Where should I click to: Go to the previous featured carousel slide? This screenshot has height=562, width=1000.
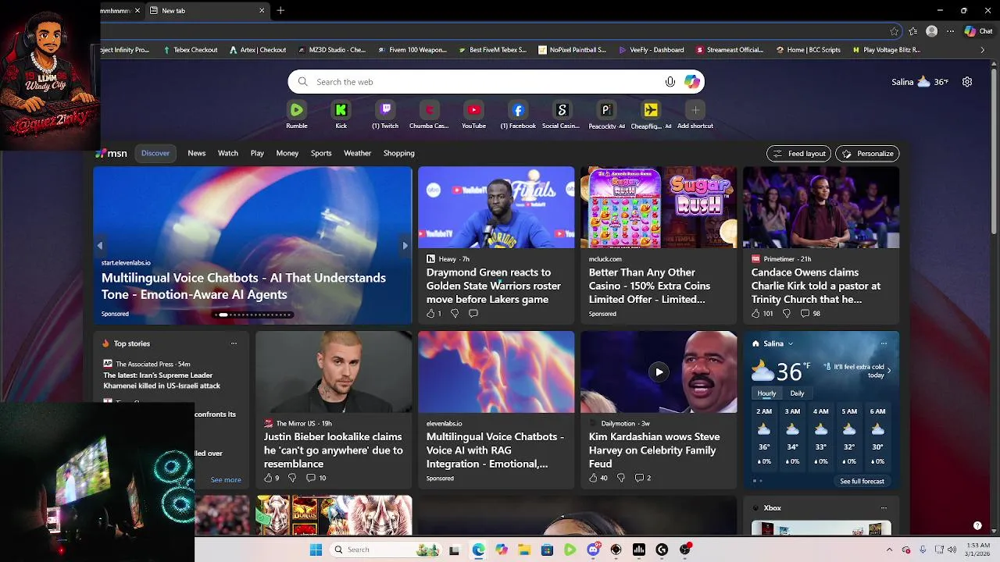click(100, 246)
